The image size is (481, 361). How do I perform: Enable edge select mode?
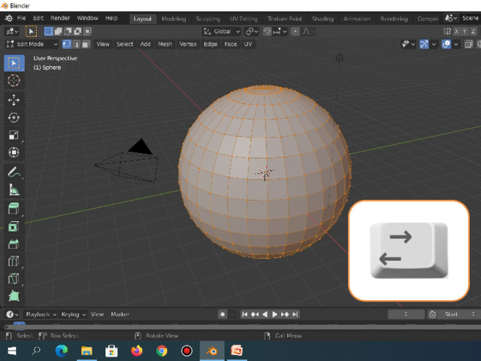click(x=77, y=44)
